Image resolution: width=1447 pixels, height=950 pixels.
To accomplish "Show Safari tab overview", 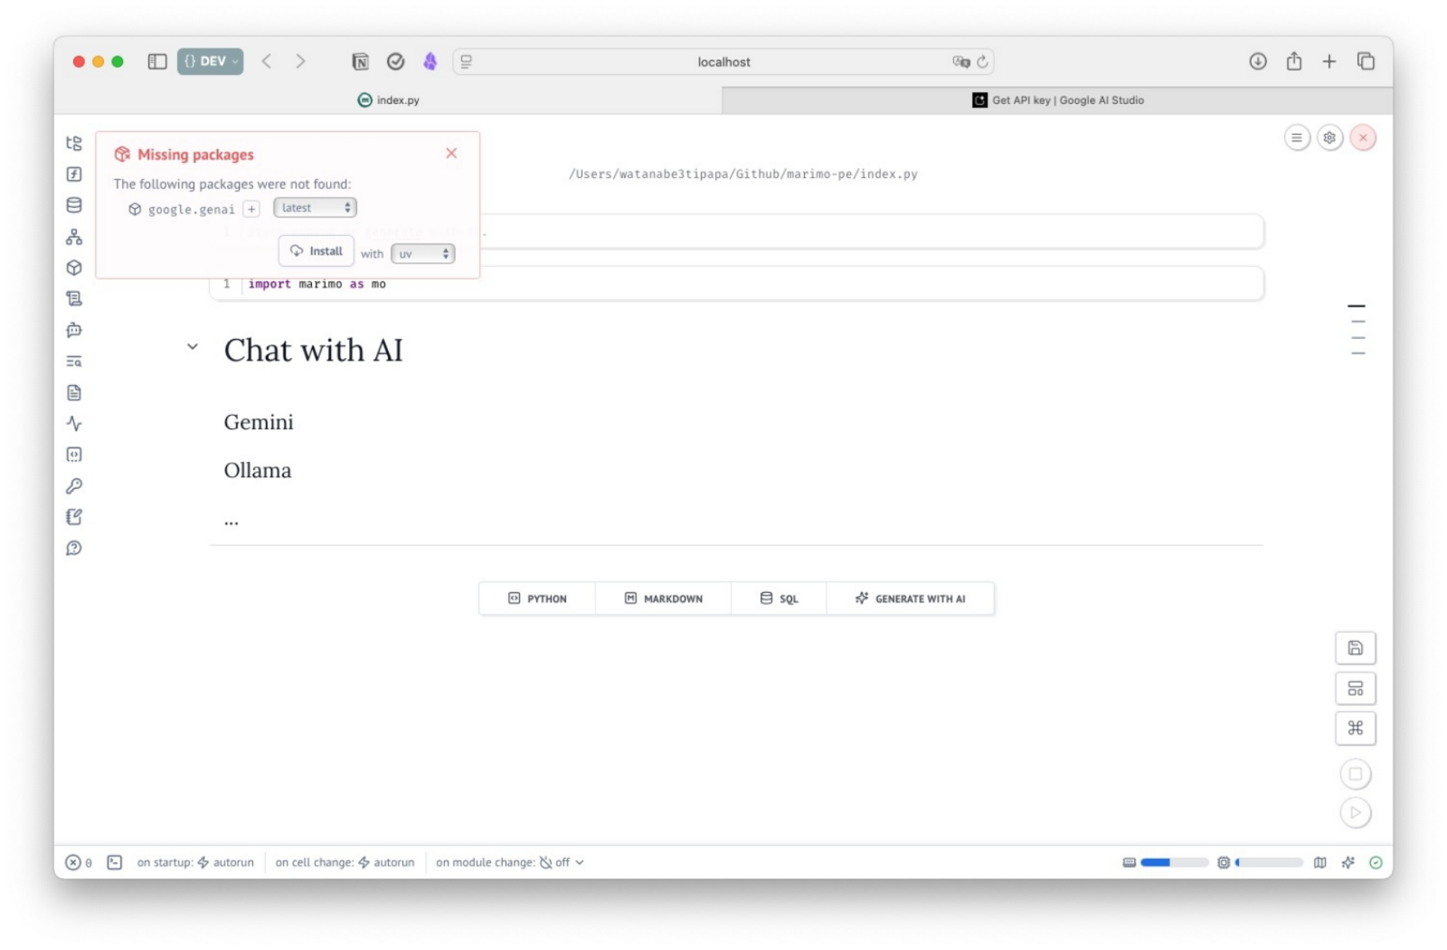I will pyautogui.click(x=1366, y=62).
